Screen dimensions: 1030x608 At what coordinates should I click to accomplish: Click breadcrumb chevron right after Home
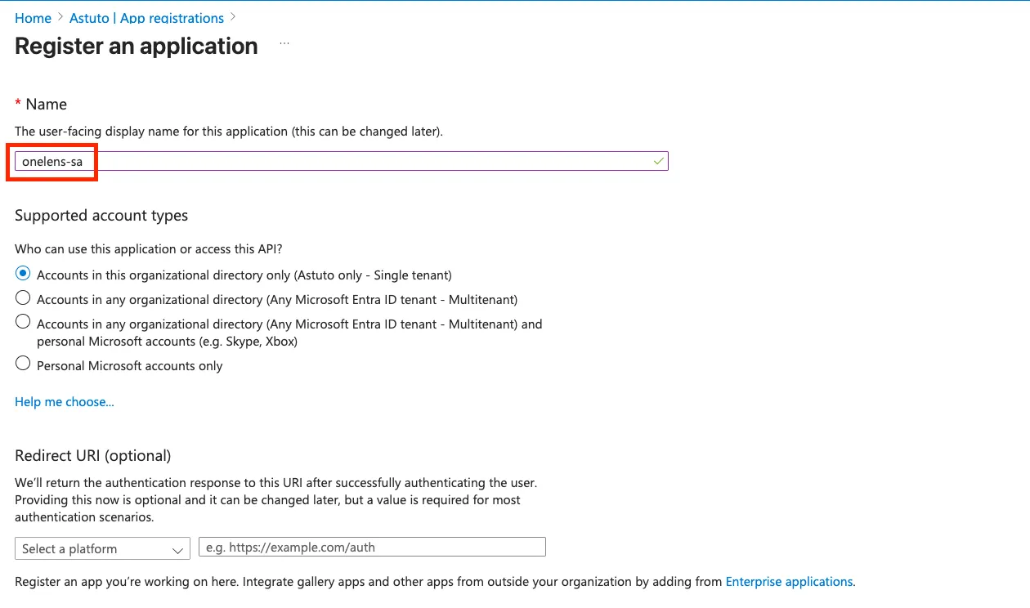click(x=60, y=18)
